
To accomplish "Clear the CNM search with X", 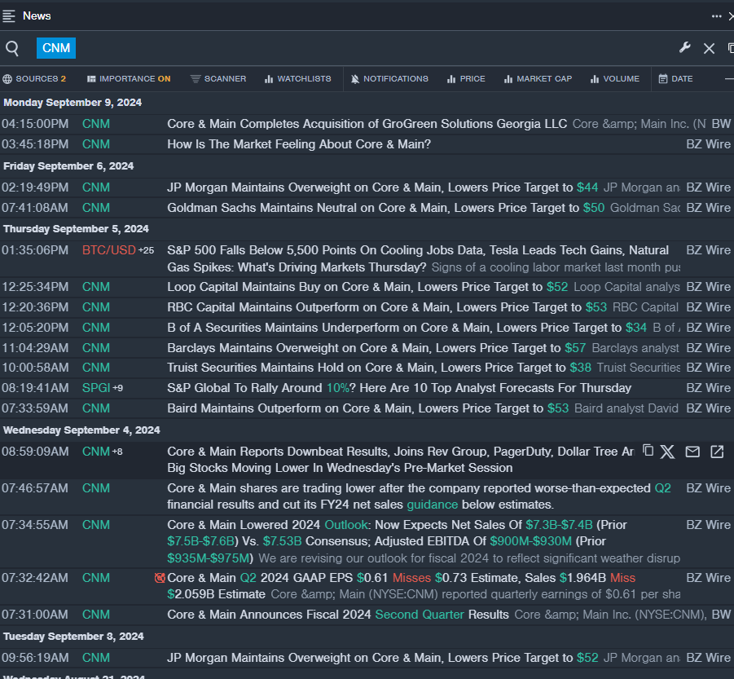I will 709,49.
